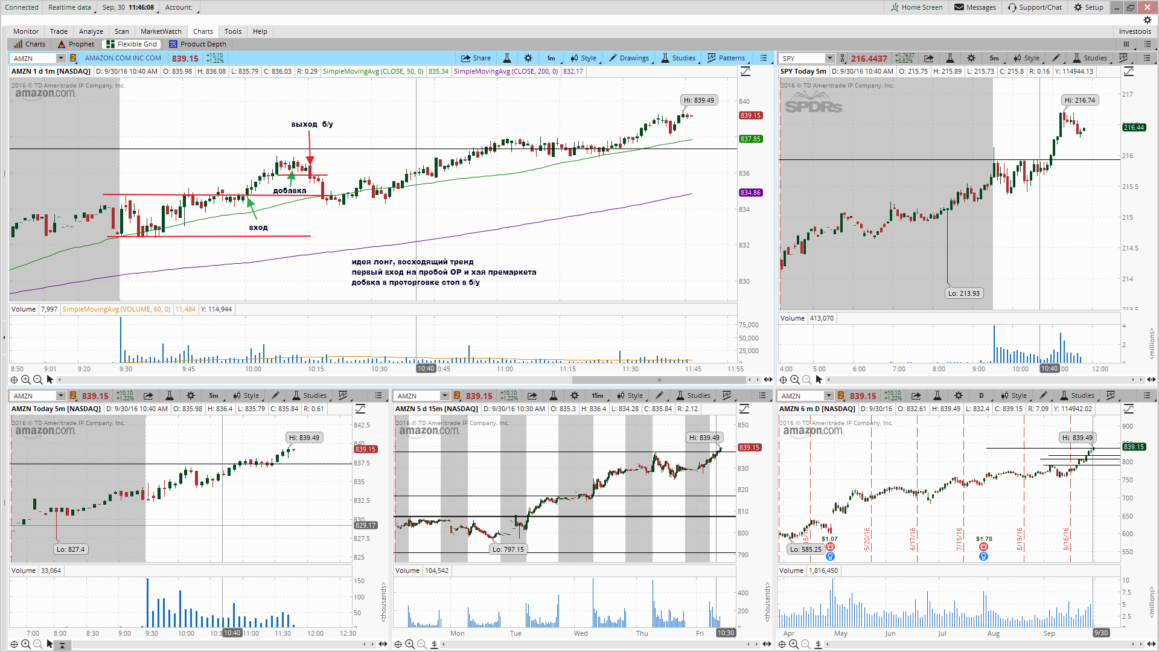Open Messages
1159x652 pixels.
click(975, 7)
